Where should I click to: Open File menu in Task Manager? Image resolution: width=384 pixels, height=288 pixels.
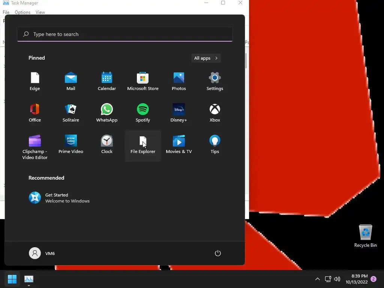pyautogui.click(x=6, y=12)
